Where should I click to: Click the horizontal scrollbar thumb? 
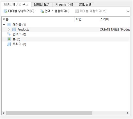[49, 113]
